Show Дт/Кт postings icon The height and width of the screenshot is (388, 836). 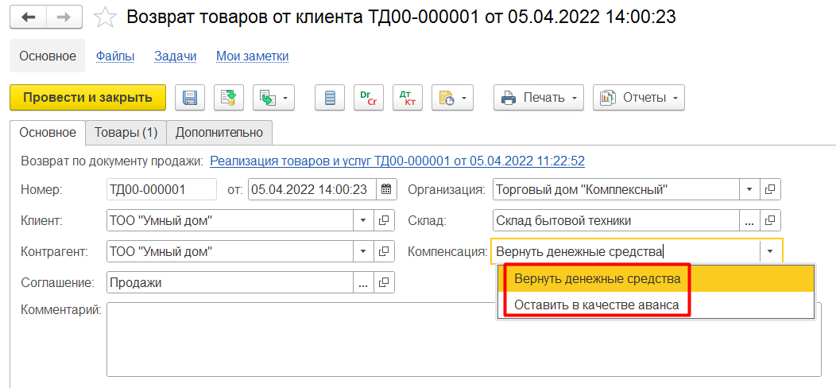point(408,98)
